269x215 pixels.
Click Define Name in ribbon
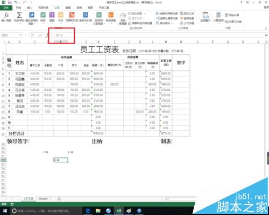(x=137, y=13)
